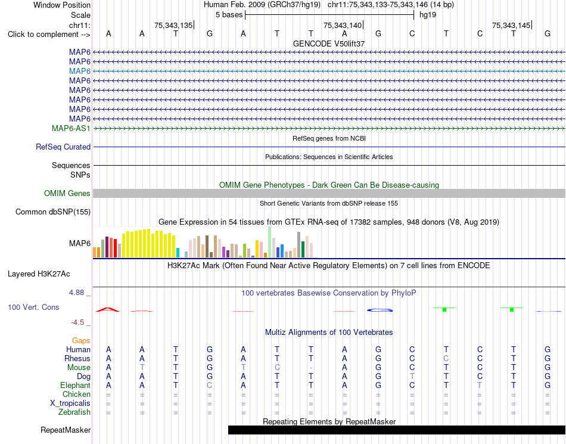Open 'Multiz Alignments of 100 Vertebrates' title
The height and width of the screenshot is (444, 566).
coord(329,332)
